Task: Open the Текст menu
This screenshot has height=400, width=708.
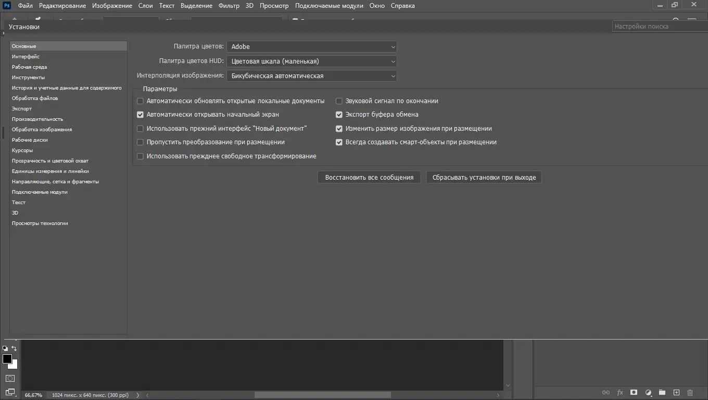Action: coord(167,6)
